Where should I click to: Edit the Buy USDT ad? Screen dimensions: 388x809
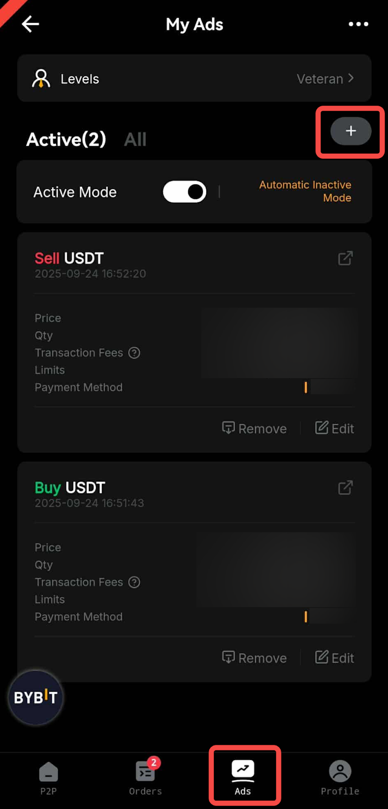335,658
